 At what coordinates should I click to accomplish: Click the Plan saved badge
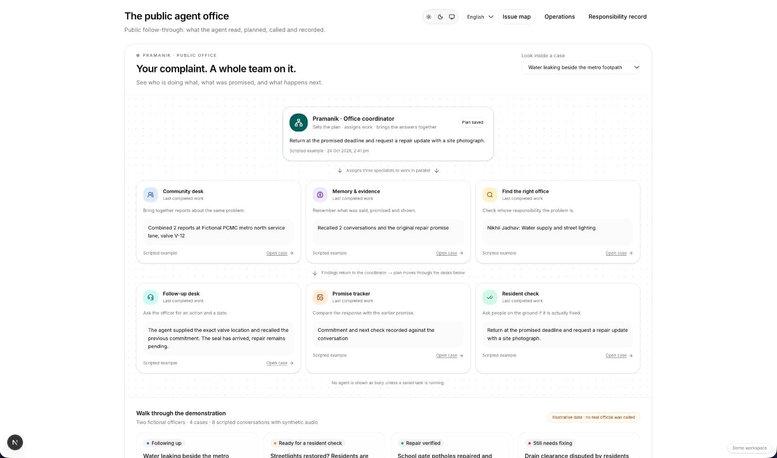click(473, 122)
